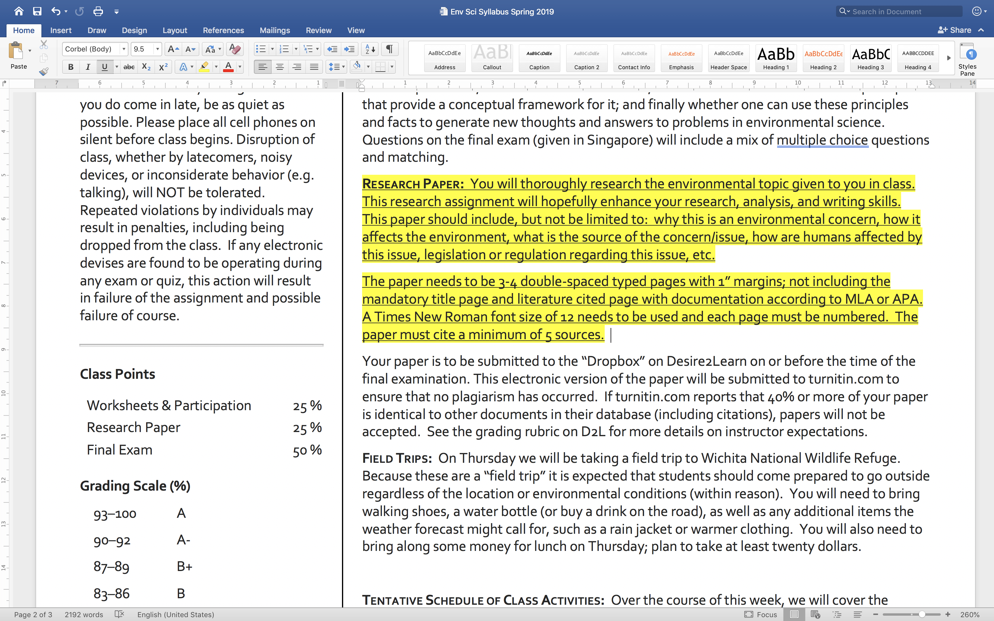
Task: Apply the yellow text highlight color
Action: pyautogui.click(x=204, y=67)
